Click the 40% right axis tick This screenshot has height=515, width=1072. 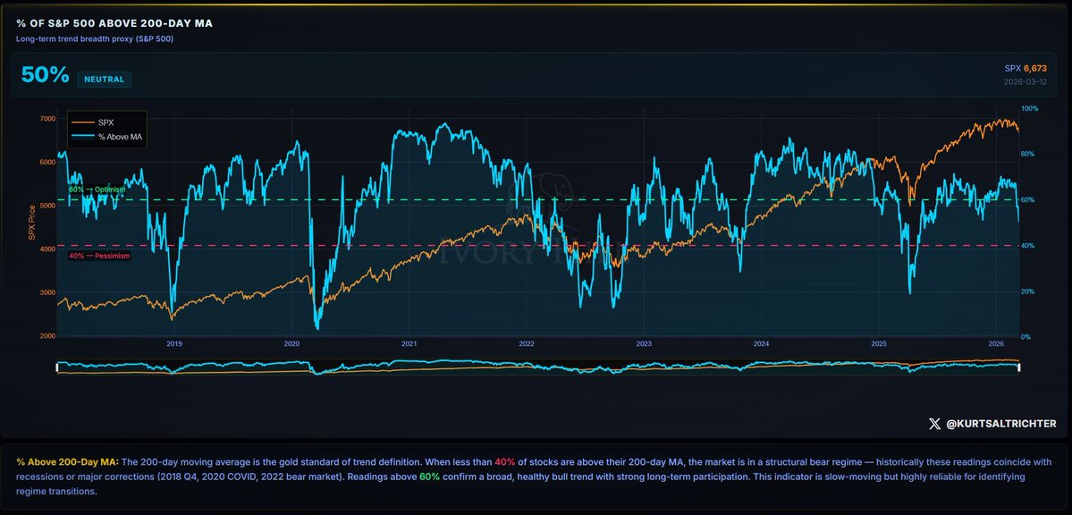(x=1028, y=246)
